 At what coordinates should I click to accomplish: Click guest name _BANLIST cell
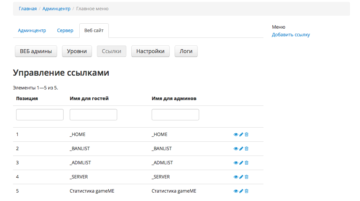[x=80, y=149]
